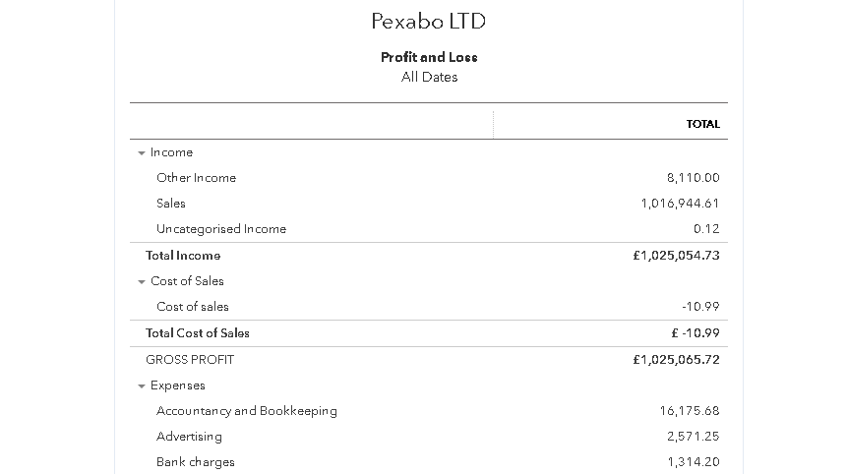The height and width of the screenshot is (474, 847).
Task: Click Total Income value £1,025,054.73
Action: 676,256
